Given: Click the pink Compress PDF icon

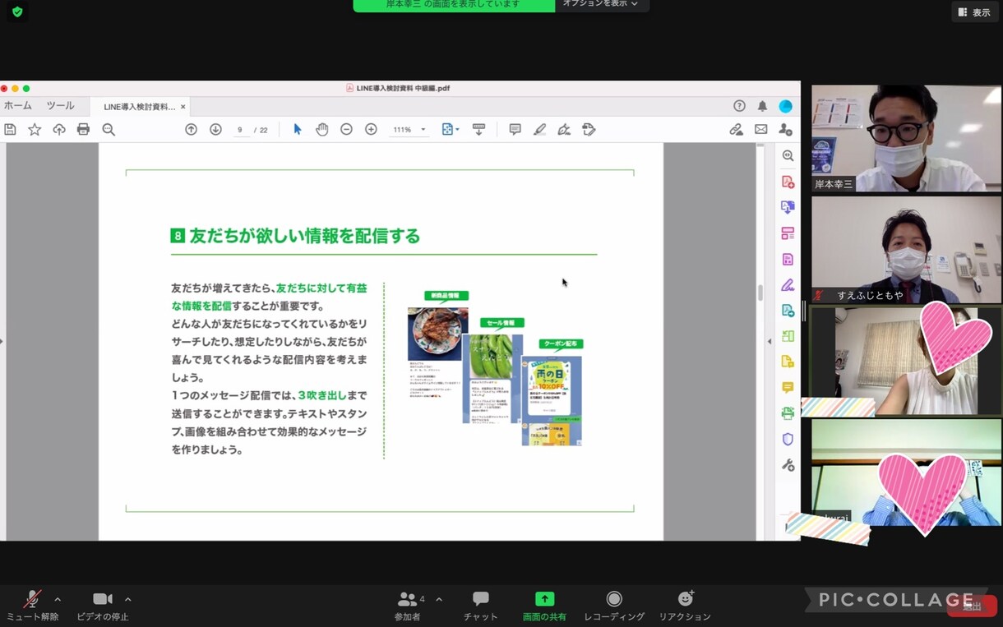Looking at the screenshot, I should click(x=788, y=259).
